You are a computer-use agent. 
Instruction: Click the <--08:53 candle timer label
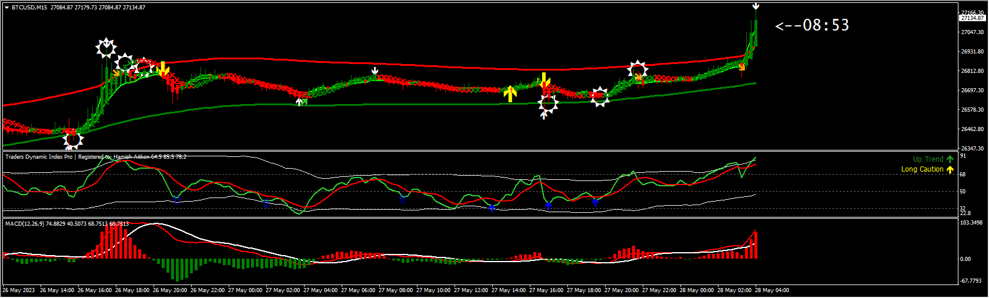(812, 25)
